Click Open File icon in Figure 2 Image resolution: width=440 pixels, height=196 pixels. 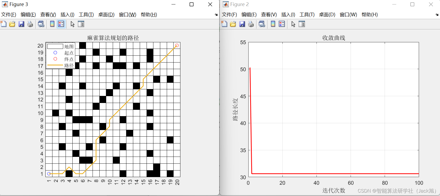click(233, 24)
